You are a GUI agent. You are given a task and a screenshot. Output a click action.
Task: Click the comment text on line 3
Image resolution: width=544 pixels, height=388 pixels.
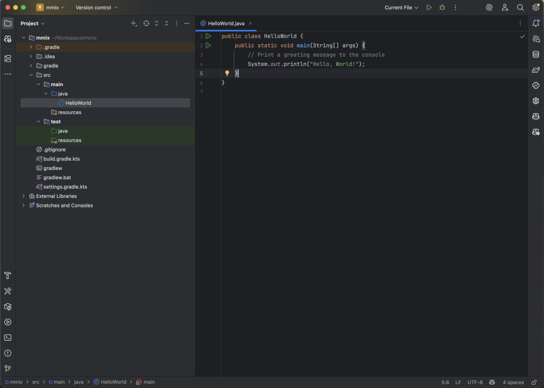pos(316,55)
